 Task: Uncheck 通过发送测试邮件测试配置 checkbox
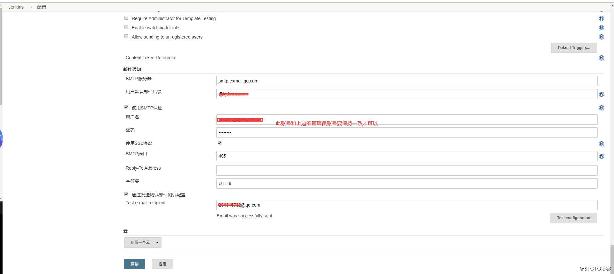(x=126, y=194)
